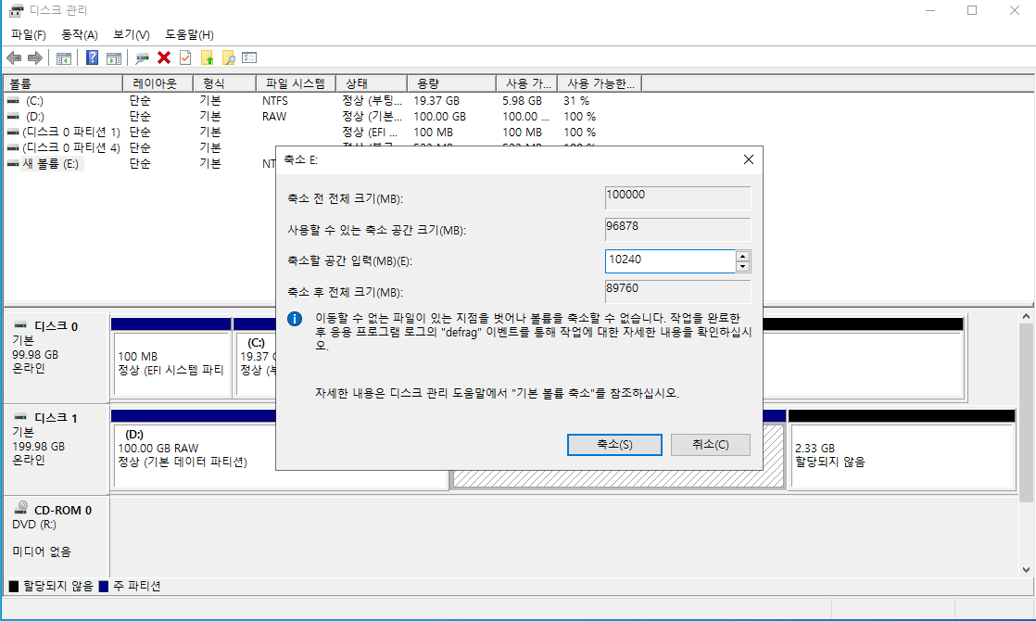Sort by the 레이아웃 column header
1036x621 pixels.
coord(158,84)
